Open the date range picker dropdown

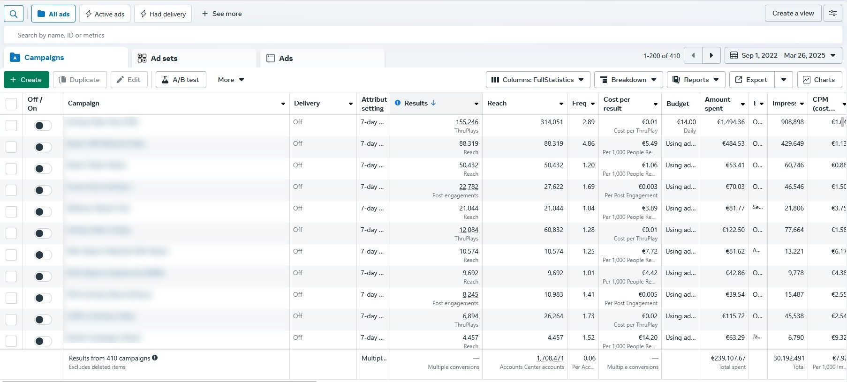click(x=783, y=55)
